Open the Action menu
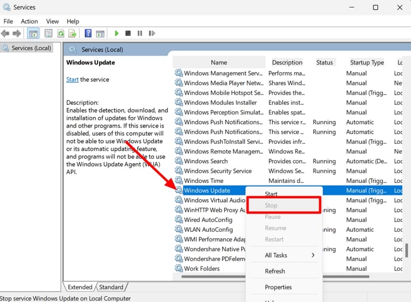This screenshot has width=411, height=302. pyautogui.click(x=29, y=21)
